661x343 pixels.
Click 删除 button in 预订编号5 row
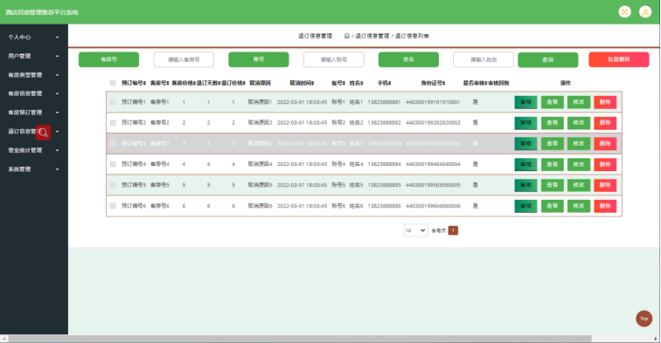tap(605, 185)
